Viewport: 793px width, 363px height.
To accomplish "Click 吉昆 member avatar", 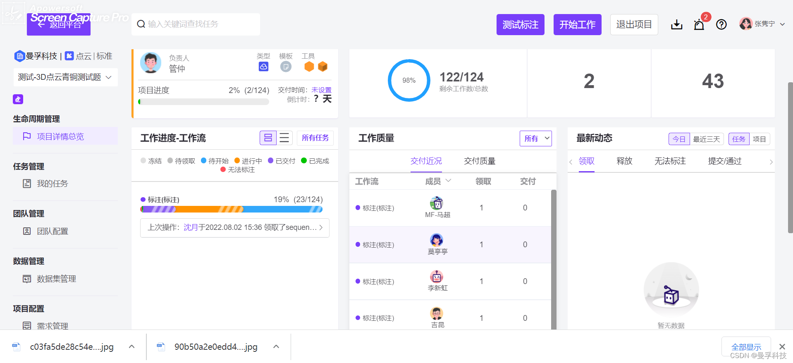I will [x=437, y=313].
